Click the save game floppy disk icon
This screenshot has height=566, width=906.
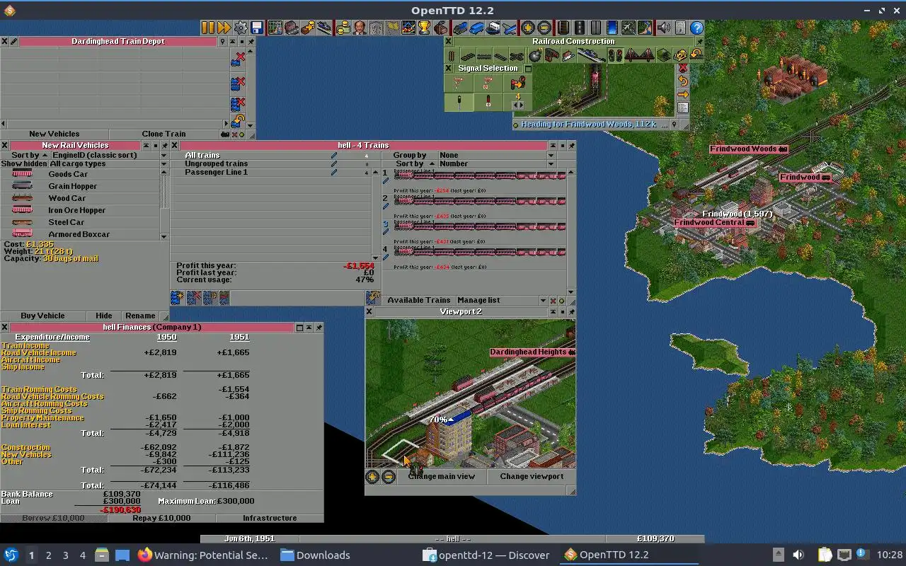[x=258, y=28]
